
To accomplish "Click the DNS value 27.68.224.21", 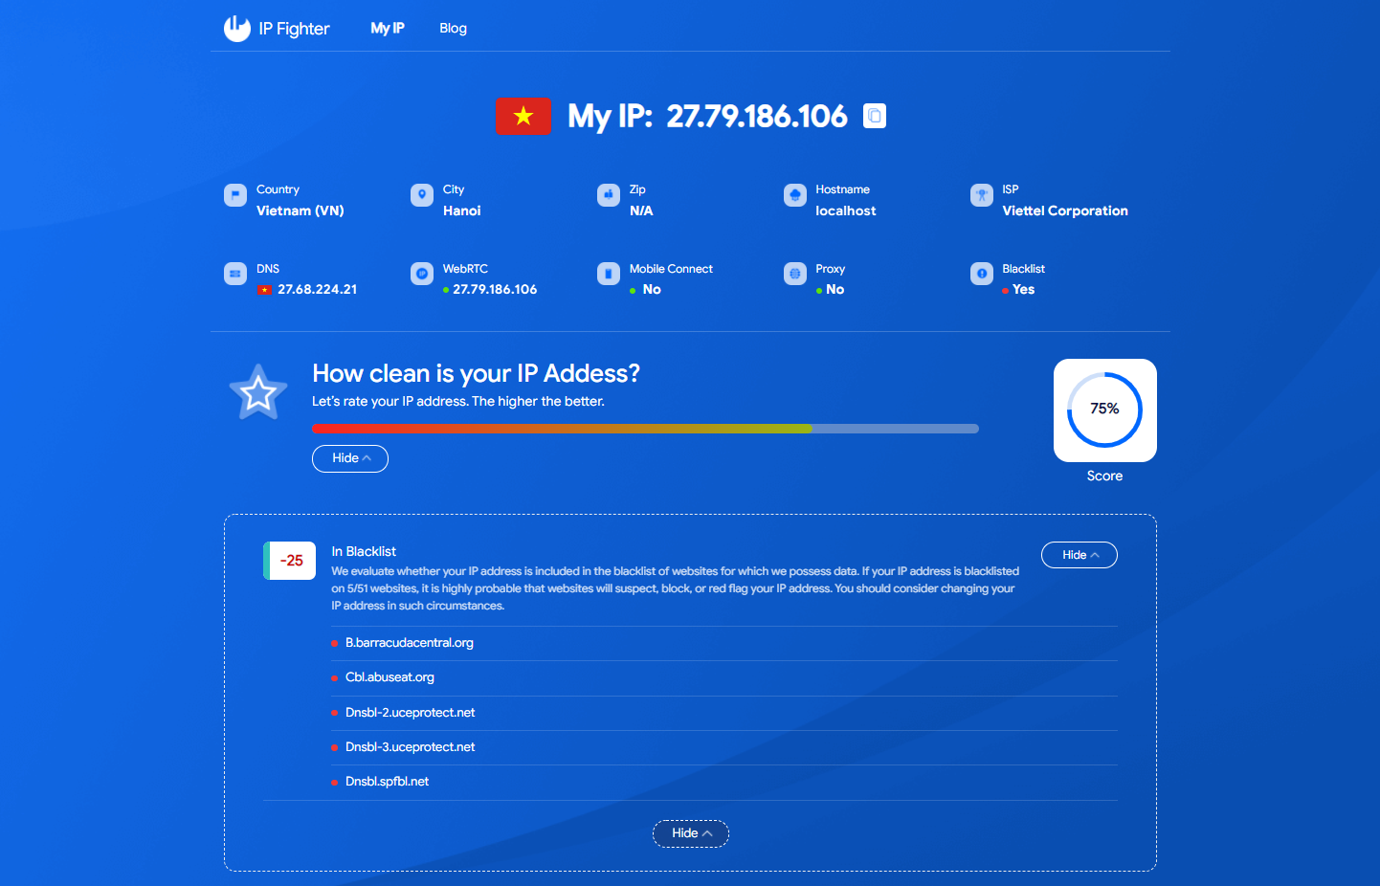I will click(318, 290).
